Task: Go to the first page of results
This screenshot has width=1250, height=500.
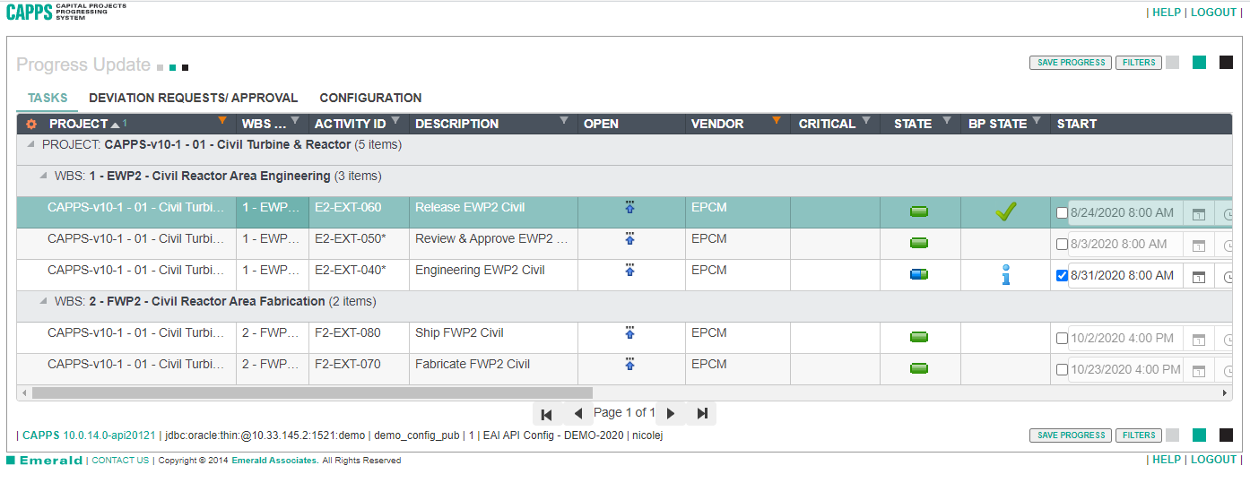Action: tap(546, 413)
